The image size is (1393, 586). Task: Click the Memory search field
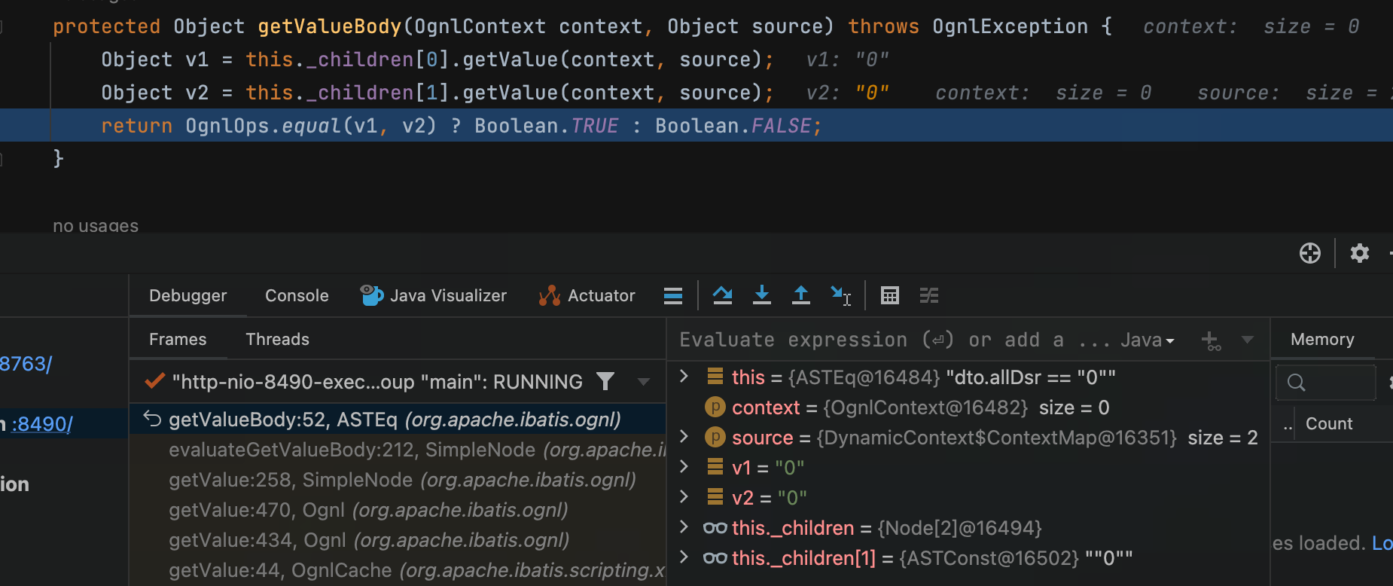point(1327,383)
